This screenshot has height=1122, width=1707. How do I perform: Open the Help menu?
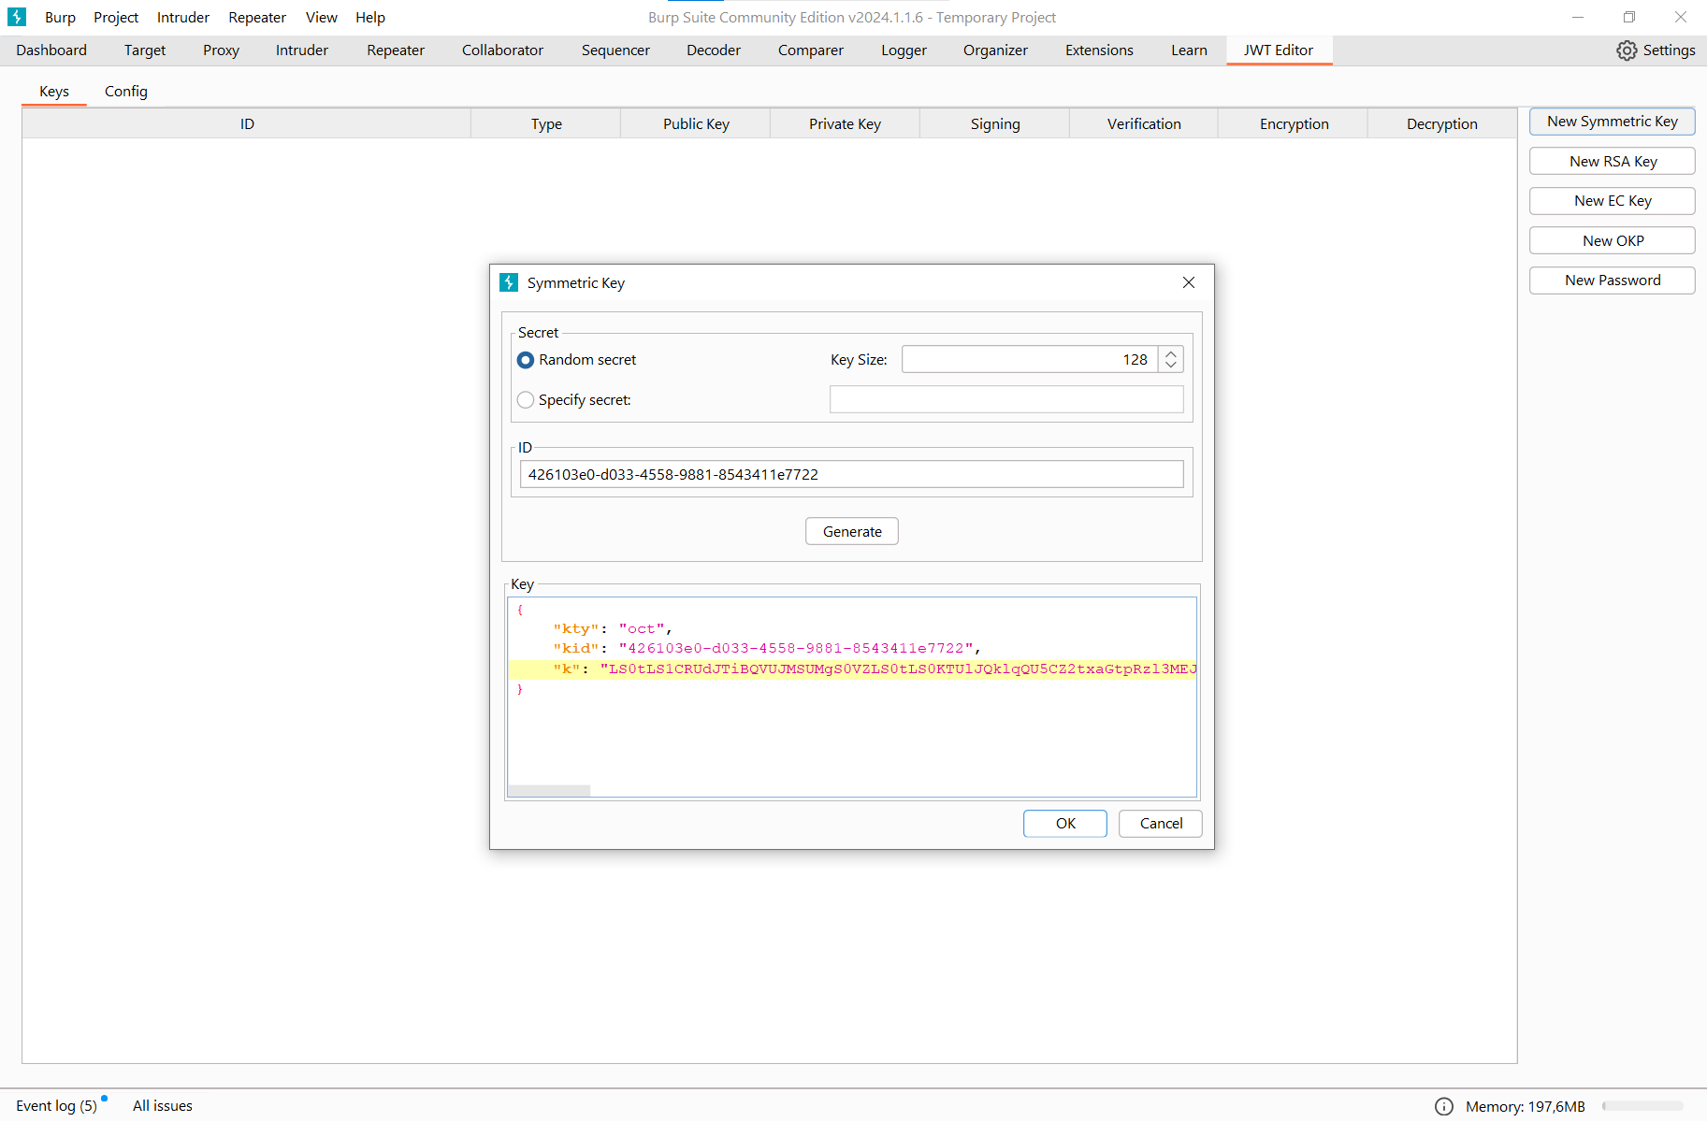coord(370,17)
